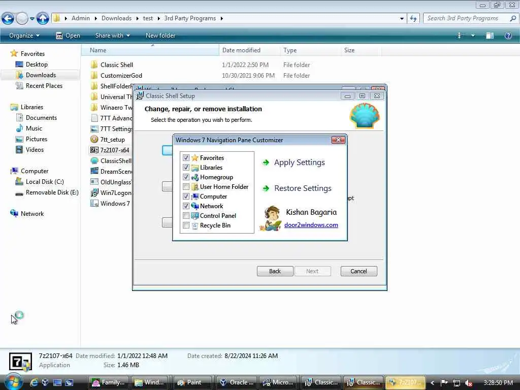Screen dimensions: 520x390
Task: Switch to the Paint taskbar button
Action: click(x=193, y=382)
